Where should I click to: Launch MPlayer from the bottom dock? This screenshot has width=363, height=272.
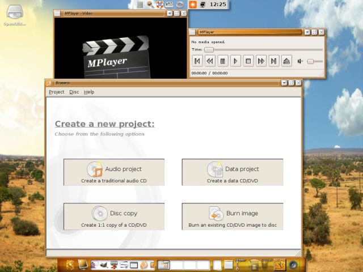(124, 265)
